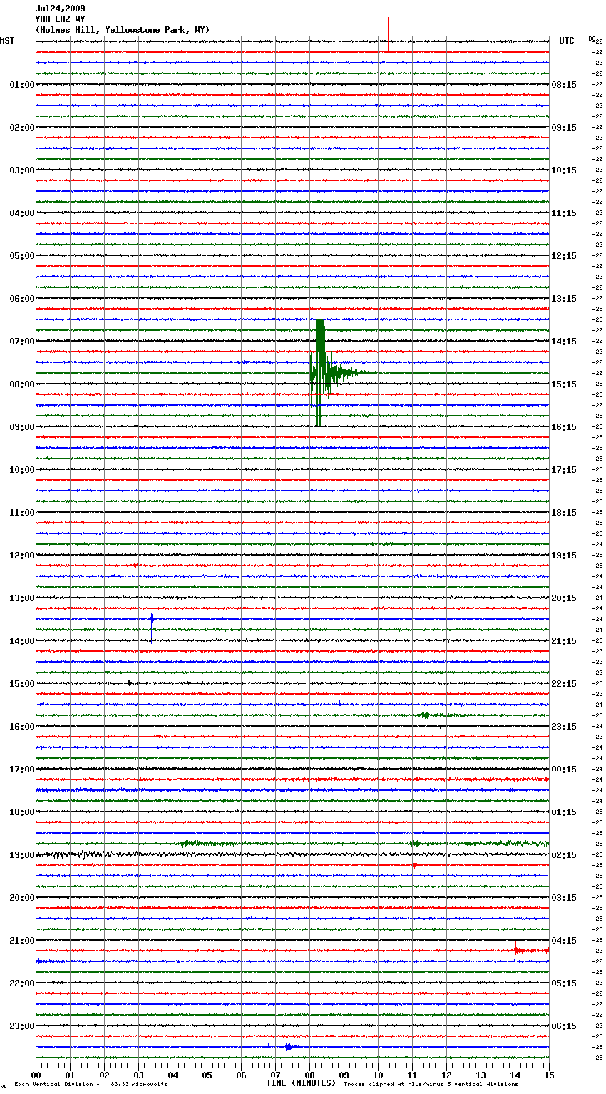The width and height of the screenshot is (606, 1094).
Task: Click the 14:15 UTC time label
Action: (x=564, y=341)
